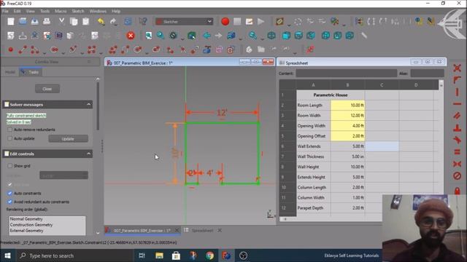467x262 pixels.
Task: Open the grid size dropdown field
Action: (63, 175)
